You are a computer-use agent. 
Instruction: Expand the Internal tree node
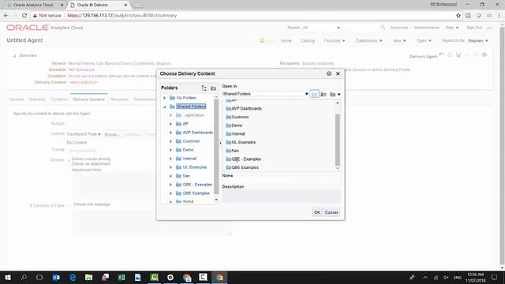point(170,159)
